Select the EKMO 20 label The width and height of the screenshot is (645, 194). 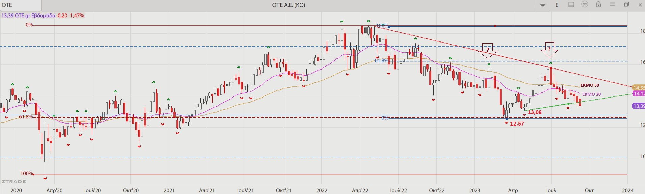click(591, 94)
